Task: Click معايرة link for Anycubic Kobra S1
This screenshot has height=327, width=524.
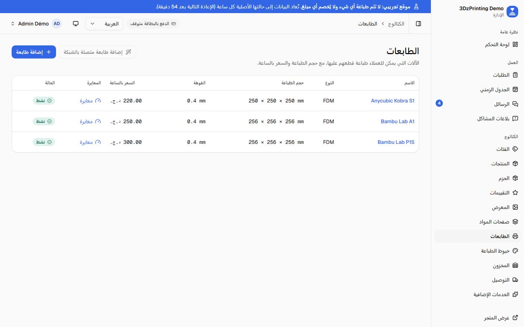Action: (x=90, y=101)
